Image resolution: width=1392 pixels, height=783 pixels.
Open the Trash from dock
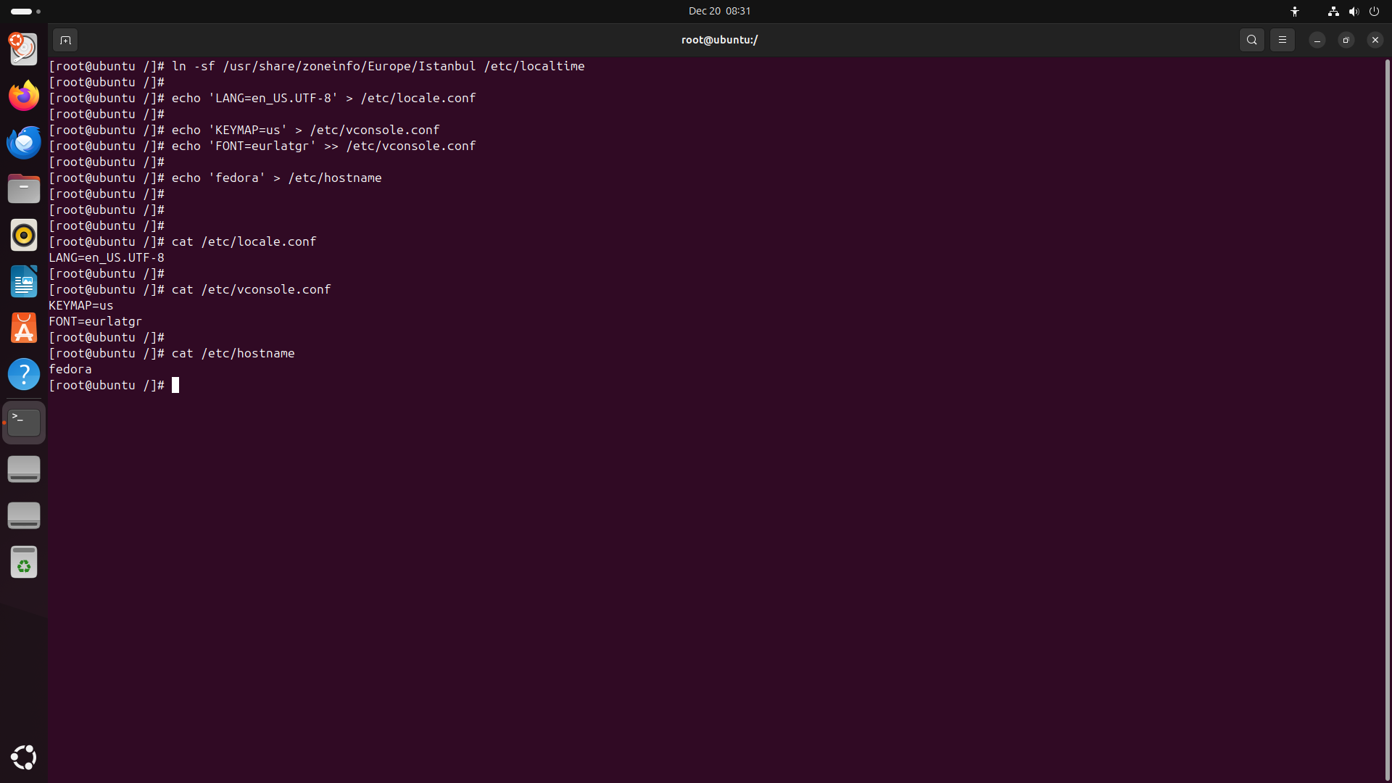point(24,562)
